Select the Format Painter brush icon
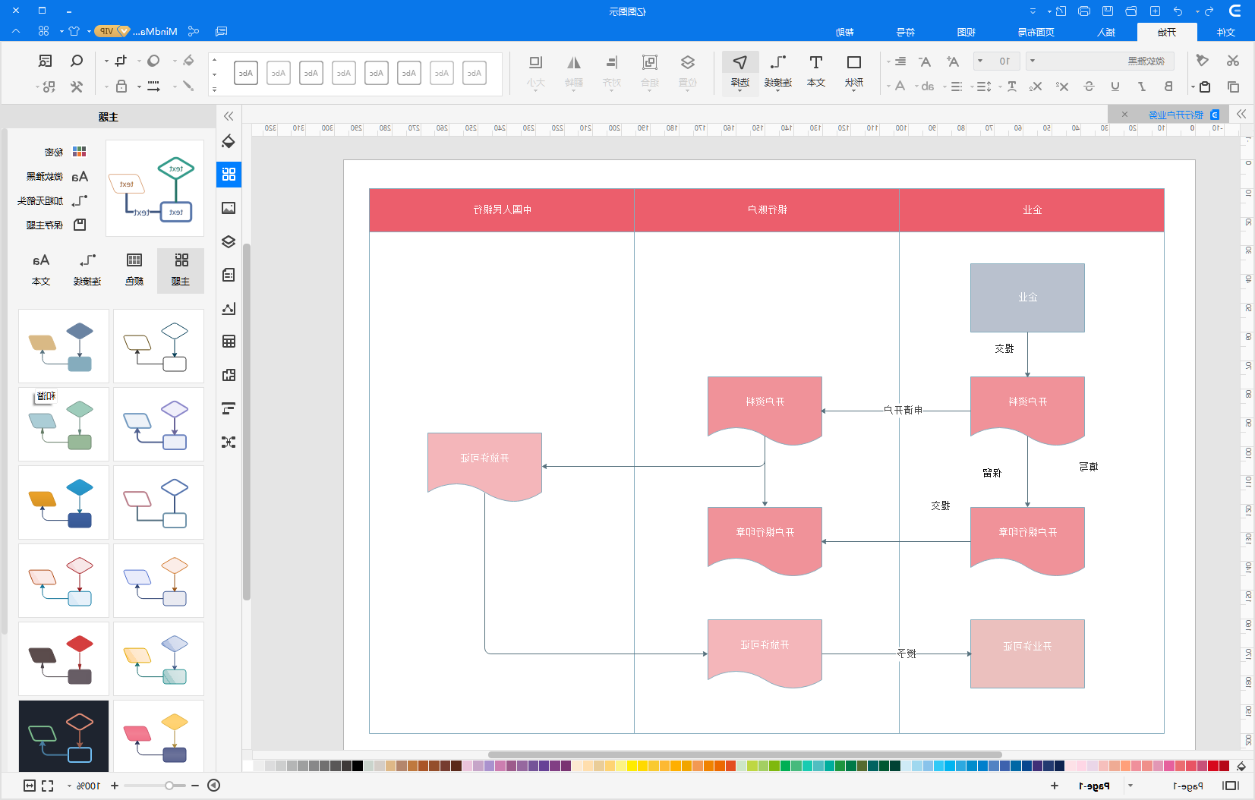Viewport: 1255px width, 800px height. [x=1202, y=61]
